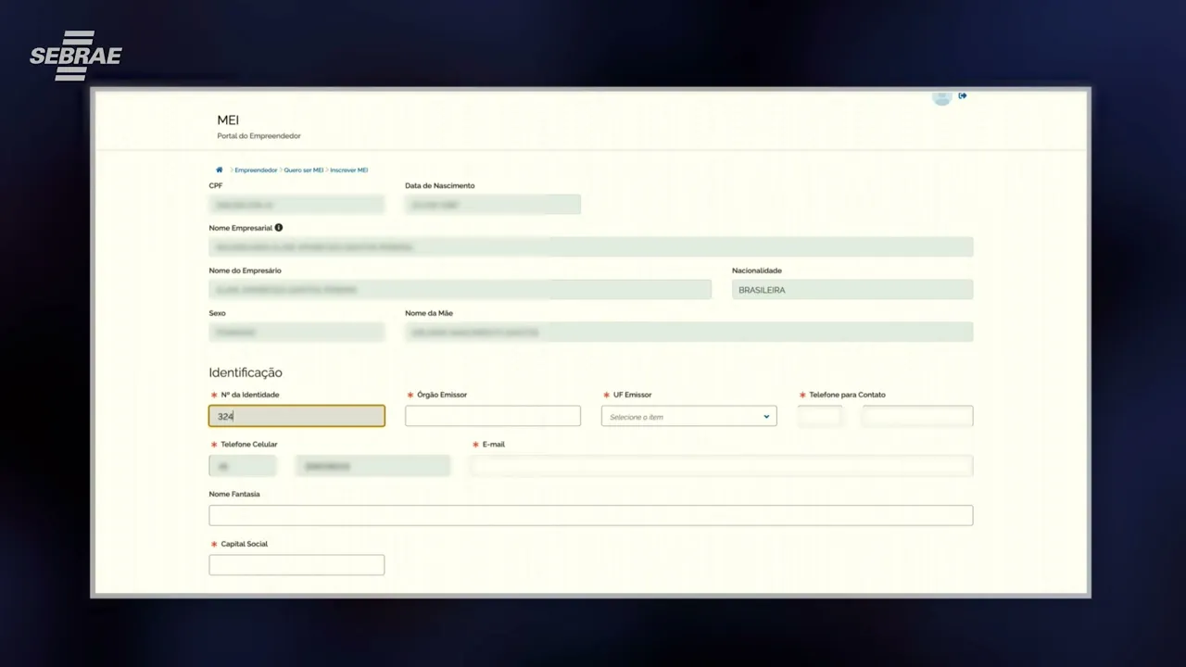Viewport: 1186px width, 667px height.
Task: Open the Empreendedor breadcrumb link
Action: (x=256, y=170)
